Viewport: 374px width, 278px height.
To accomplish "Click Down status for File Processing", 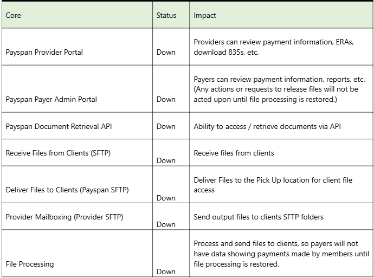I will click(166, 271).
